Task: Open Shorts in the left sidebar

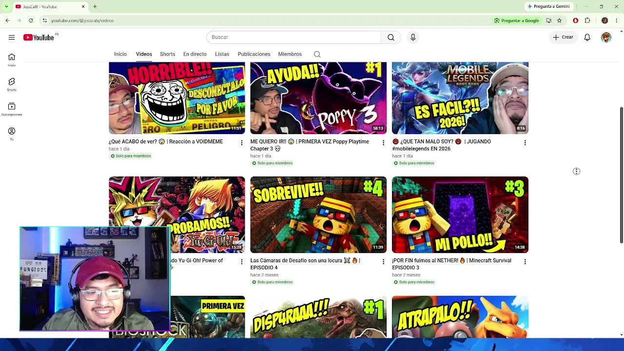Action: tap(12, 85)
